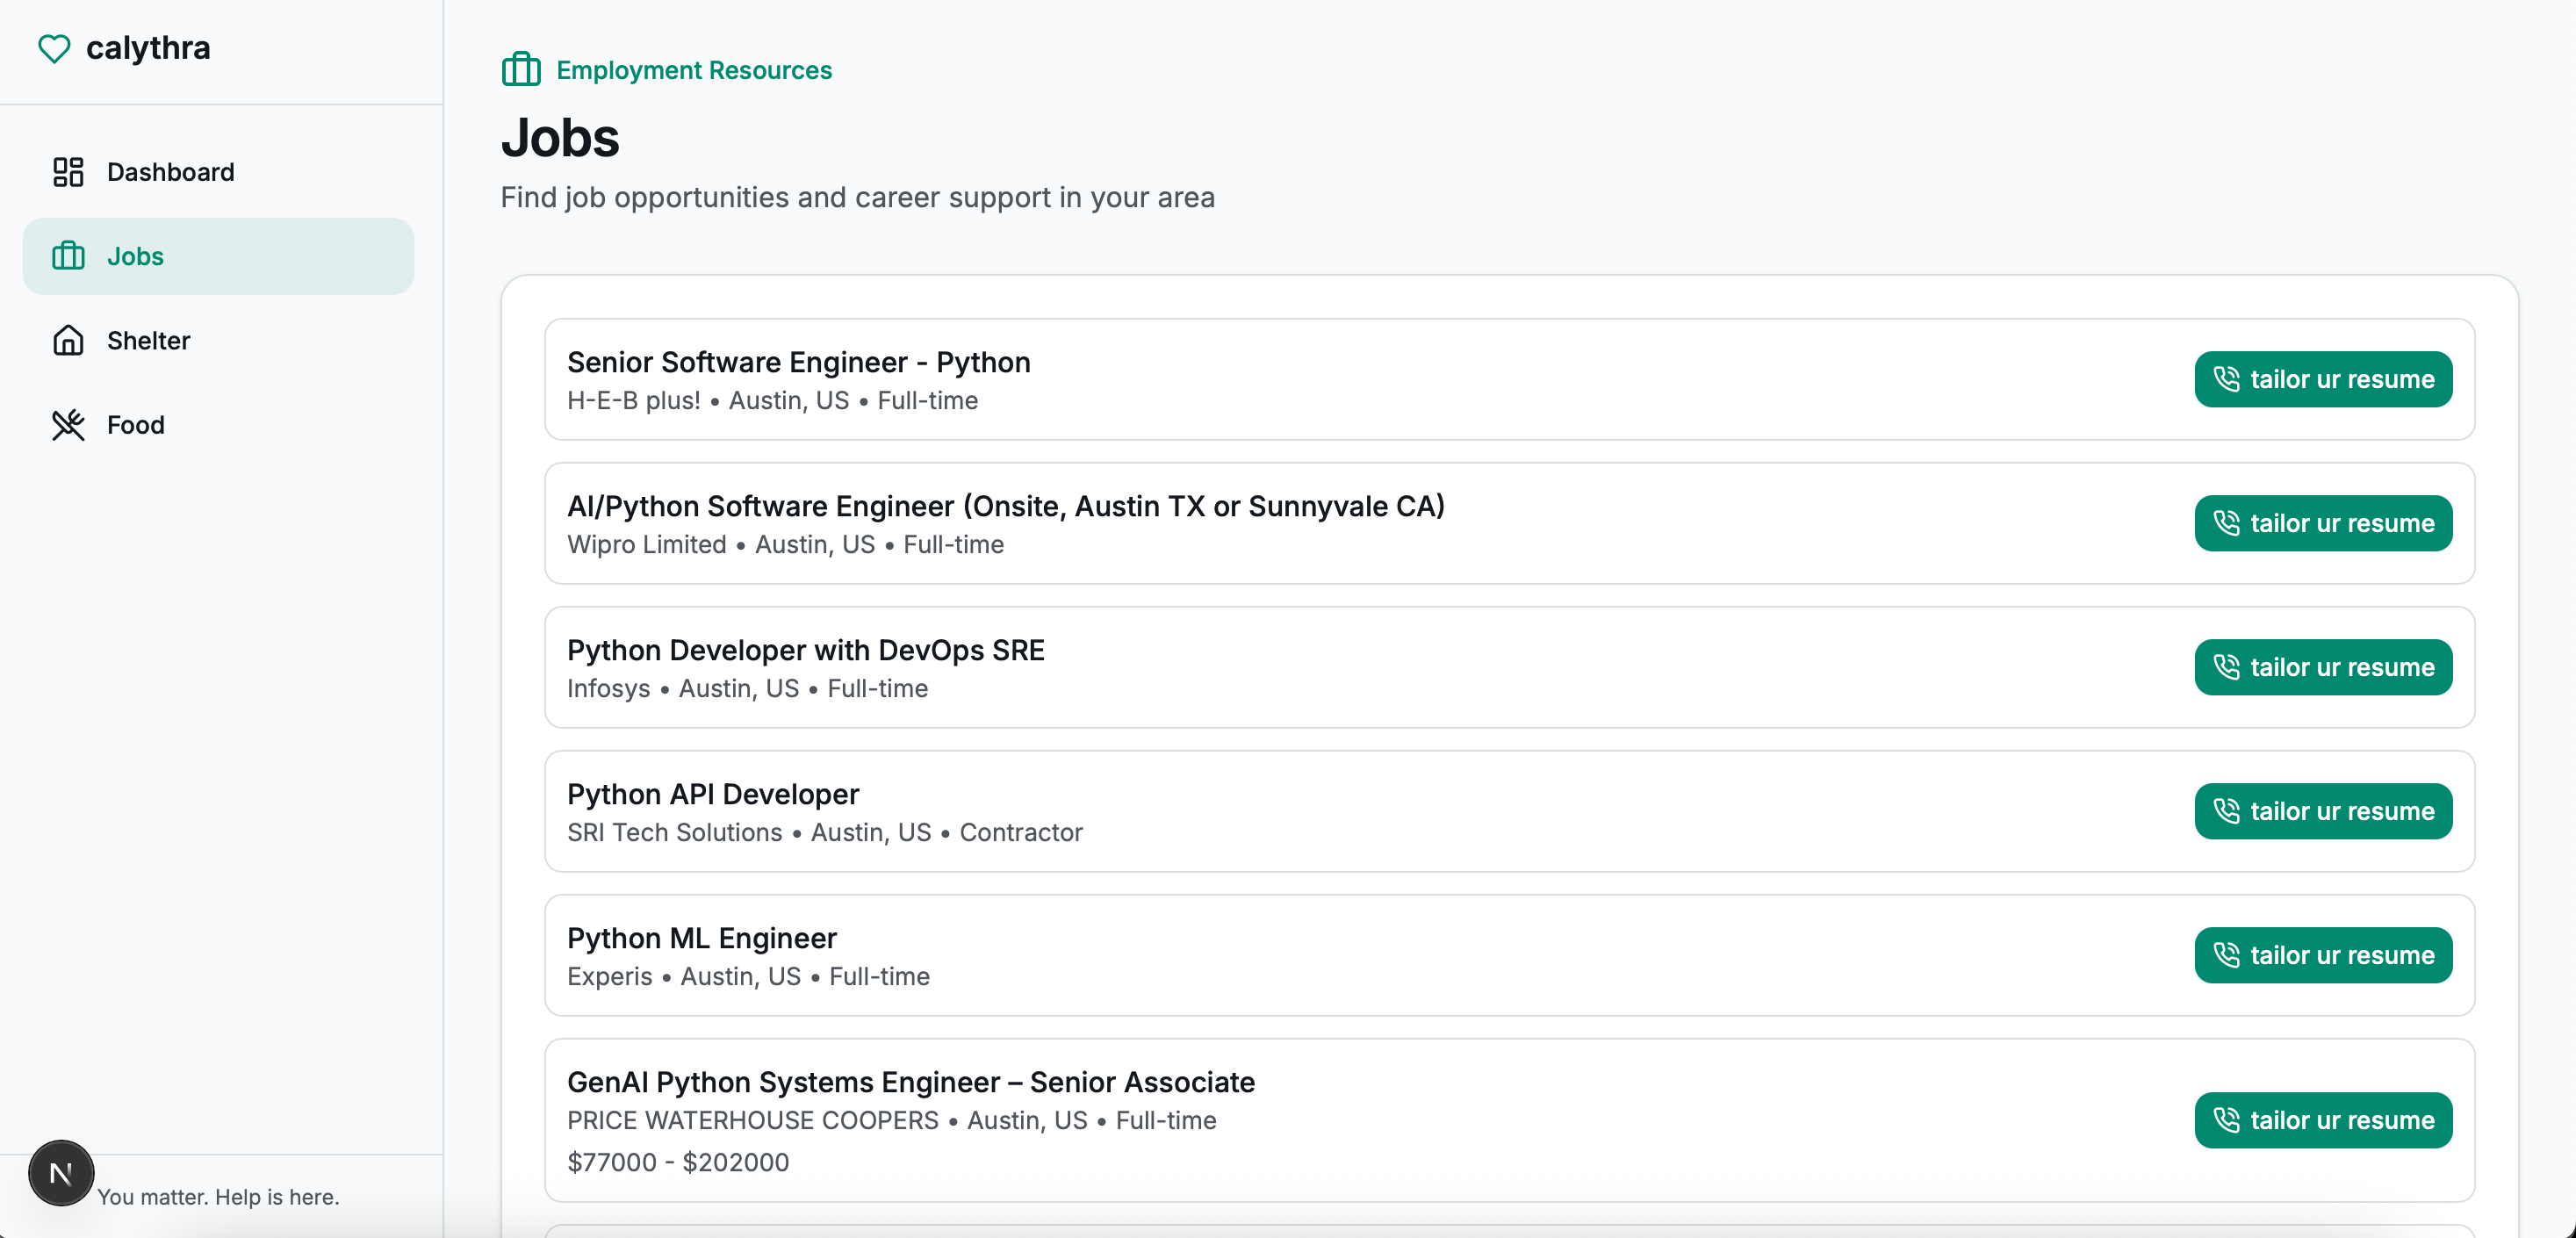
Task: Click the Food utensils icon in sidebar
Action: 68,425
